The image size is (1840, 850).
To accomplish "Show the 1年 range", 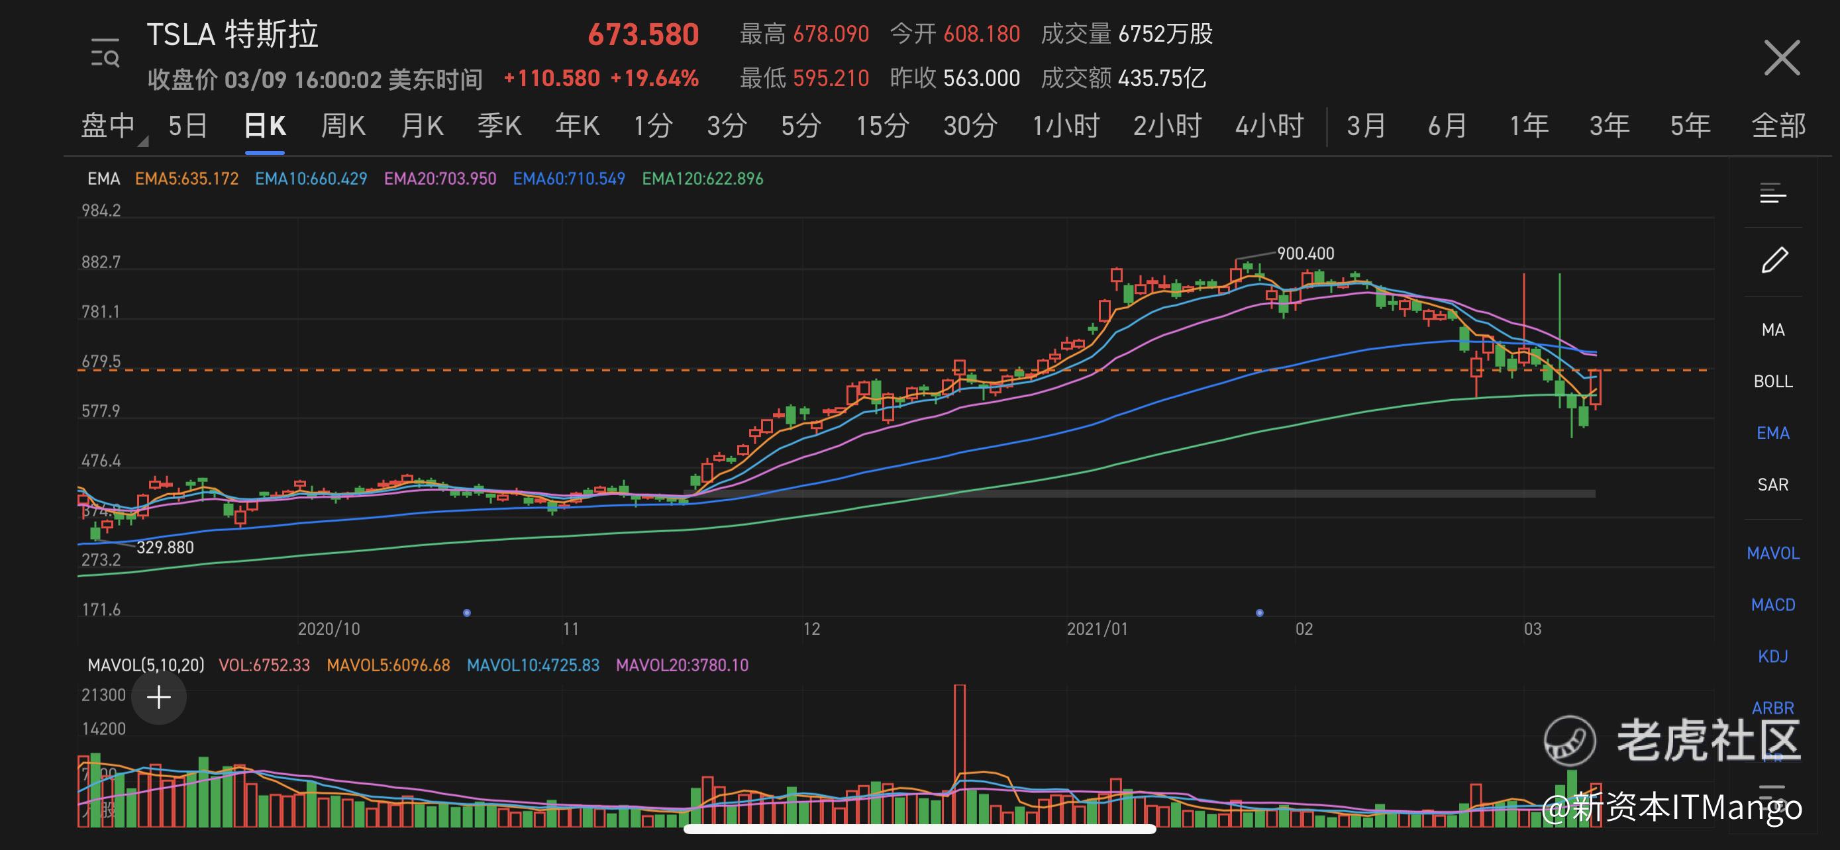I will (1529, 126).
